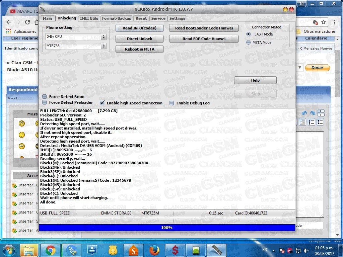
Task: Click the forum editor redo arrow
Action: click(313, 113)
